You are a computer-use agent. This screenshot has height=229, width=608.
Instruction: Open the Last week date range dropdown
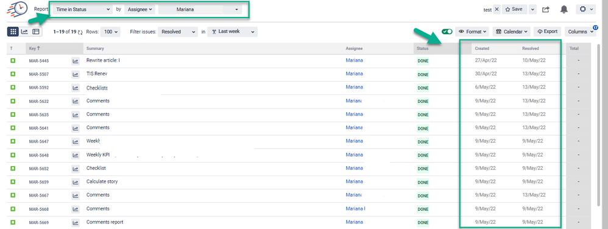pos(233,32)
